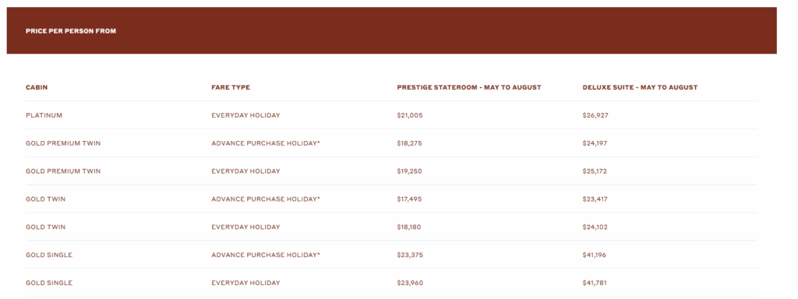Select Gold Twin Advance Purchase Holiday fare
Viewport: 798px width, 299px height.
click(266, 199)
